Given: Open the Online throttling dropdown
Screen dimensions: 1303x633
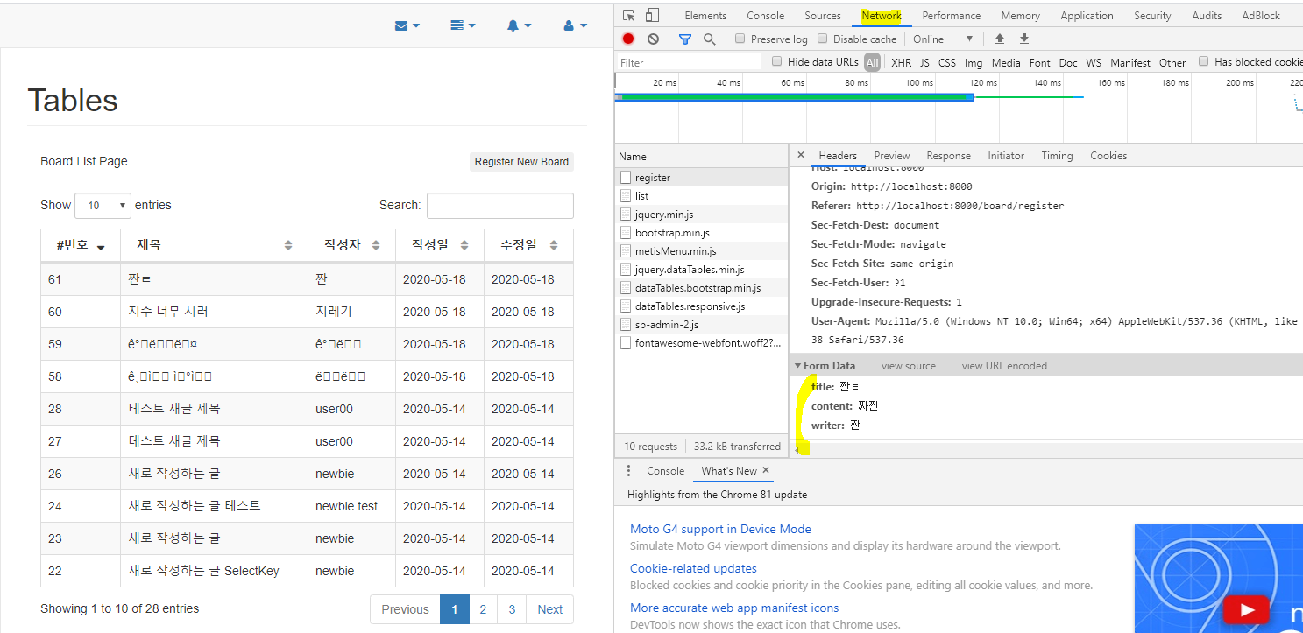Looking at the screenshot, I should (x=943, y=39).
